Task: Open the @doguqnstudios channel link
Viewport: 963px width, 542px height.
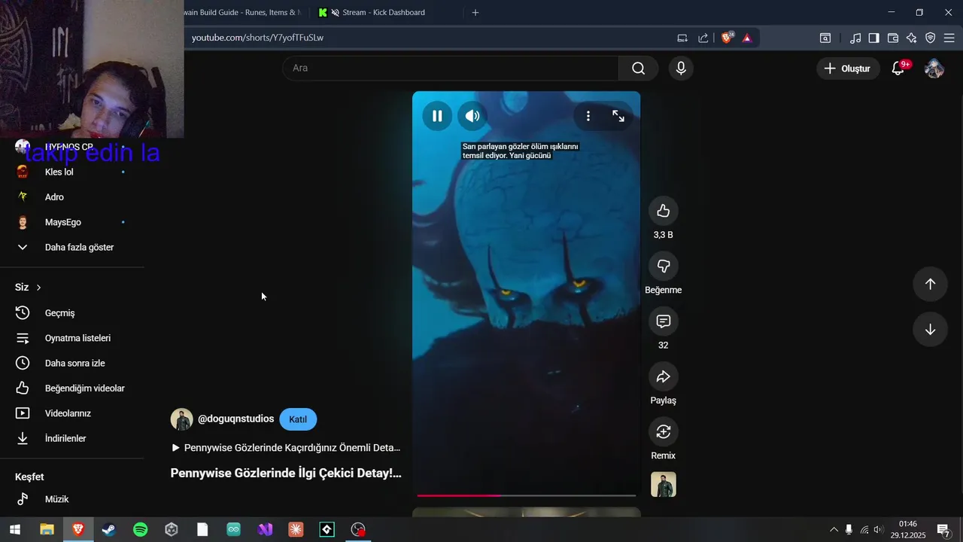Action: 235,419
